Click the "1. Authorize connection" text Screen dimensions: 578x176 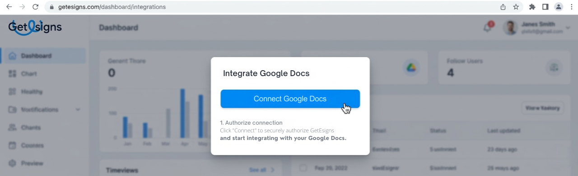(x=252, y=122)
